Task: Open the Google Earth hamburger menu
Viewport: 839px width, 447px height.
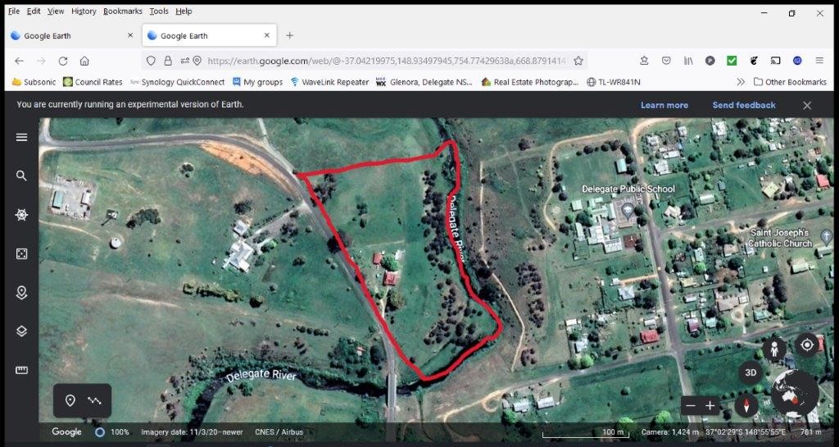Action: pyautogui.click(x=21, y=137)
